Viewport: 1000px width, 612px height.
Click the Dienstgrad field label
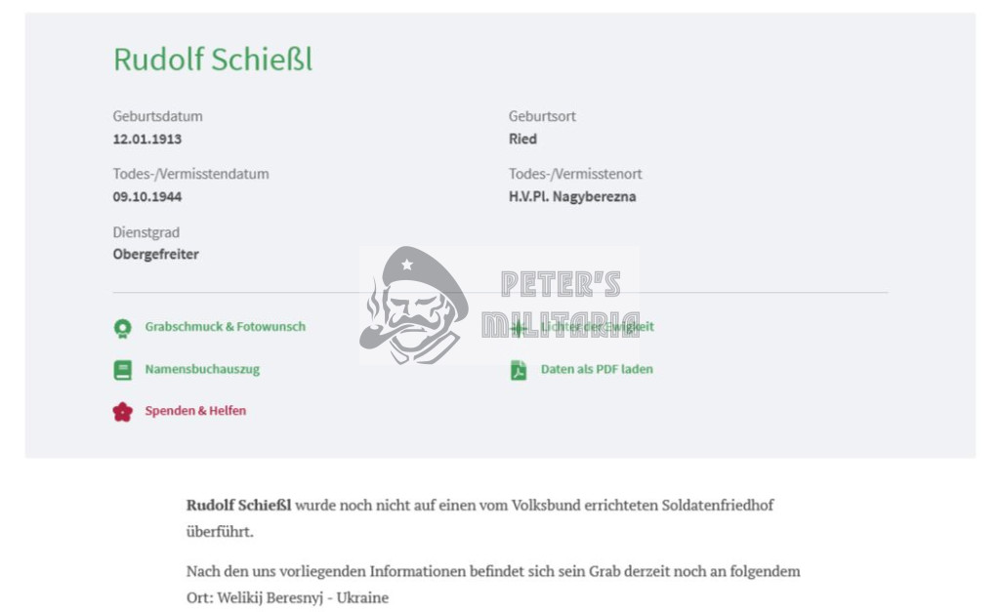146,232
